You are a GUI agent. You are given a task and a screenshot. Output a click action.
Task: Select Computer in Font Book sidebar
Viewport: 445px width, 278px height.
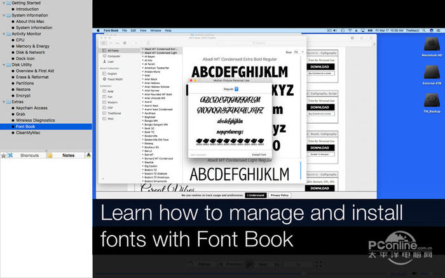pyautogui.click(x=114, y=56)
